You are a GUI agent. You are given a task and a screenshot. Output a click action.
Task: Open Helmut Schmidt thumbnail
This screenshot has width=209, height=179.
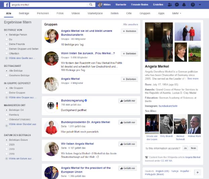tap(180, 124)
